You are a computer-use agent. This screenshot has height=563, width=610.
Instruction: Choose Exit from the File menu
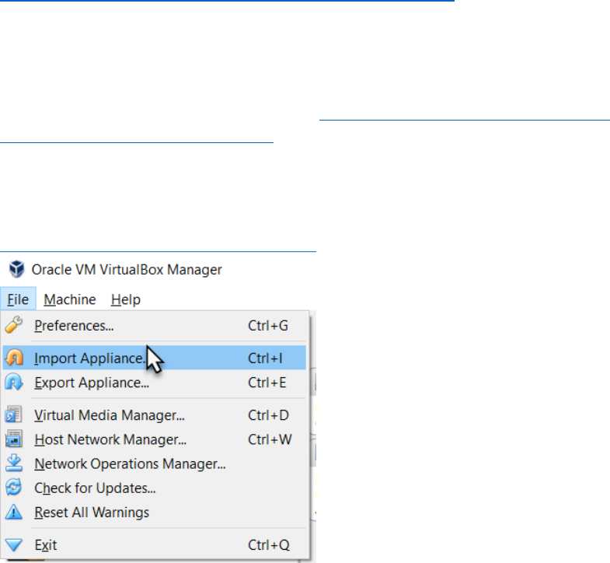tap(155, 544)
